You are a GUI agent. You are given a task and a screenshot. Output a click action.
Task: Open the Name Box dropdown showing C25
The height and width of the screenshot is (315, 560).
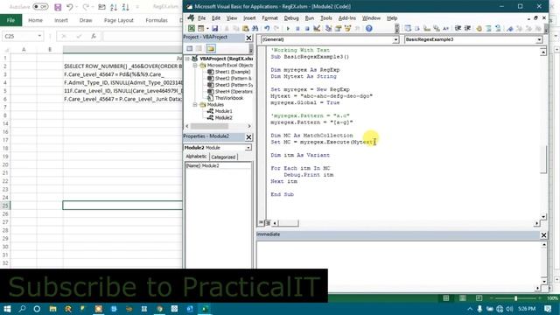click(39, 36)
